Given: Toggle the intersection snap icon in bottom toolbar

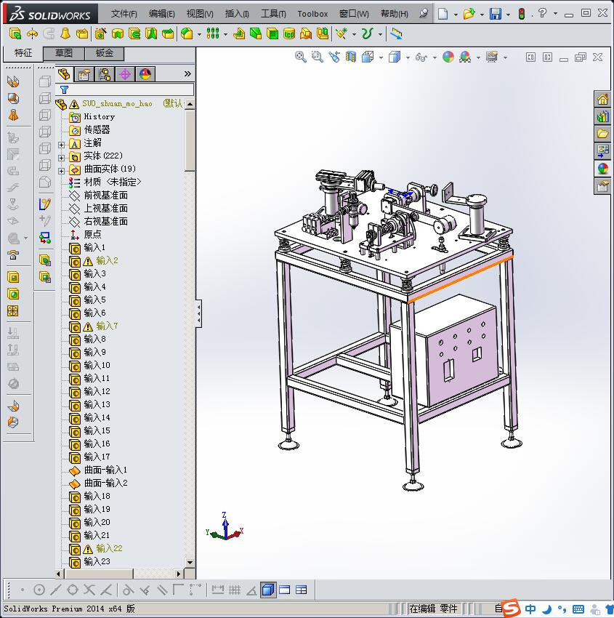Looking at the screenshot, I should [x=89, y=590].
